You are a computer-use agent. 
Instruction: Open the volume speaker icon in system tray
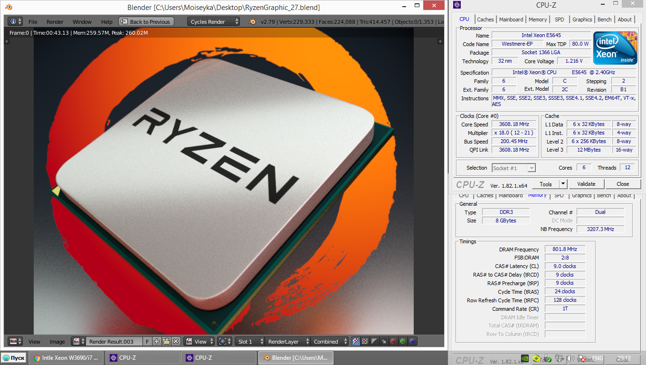570,358
